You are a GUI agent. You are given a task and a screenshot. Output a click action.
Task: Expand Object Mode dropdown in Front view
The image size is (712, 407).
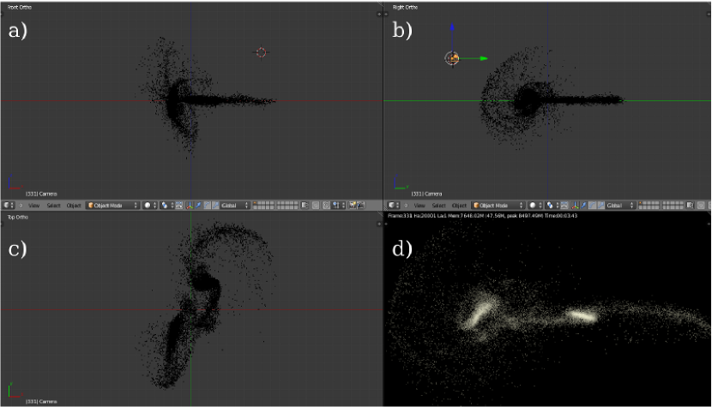click(x=112, y=206)
